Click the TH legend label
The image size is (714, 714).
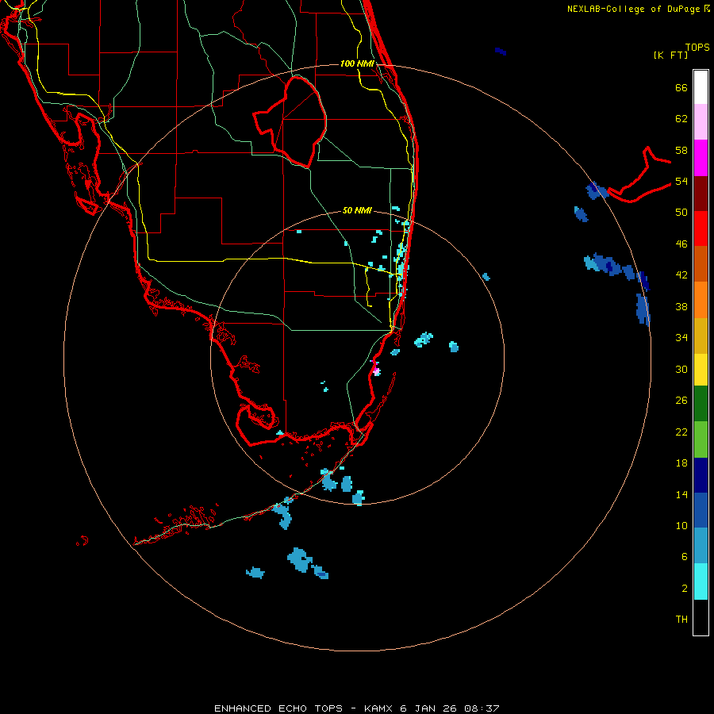point(681,620)
